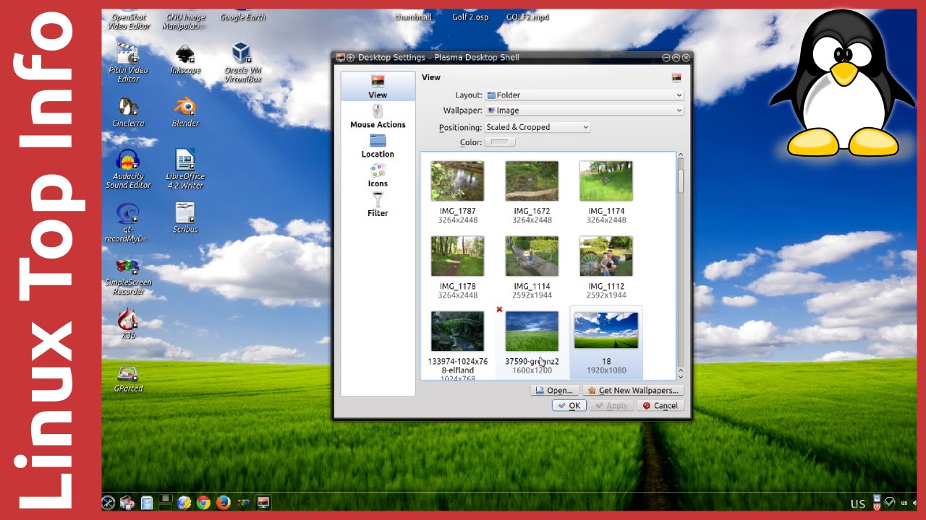Viewport: 926px width, 520px height.
Task: Select the View tab in settings sidebar
Action: tap(378, 86)
